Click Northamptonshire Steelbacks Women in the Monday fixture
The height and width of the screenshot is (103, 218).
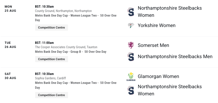(x=170, y=11)
